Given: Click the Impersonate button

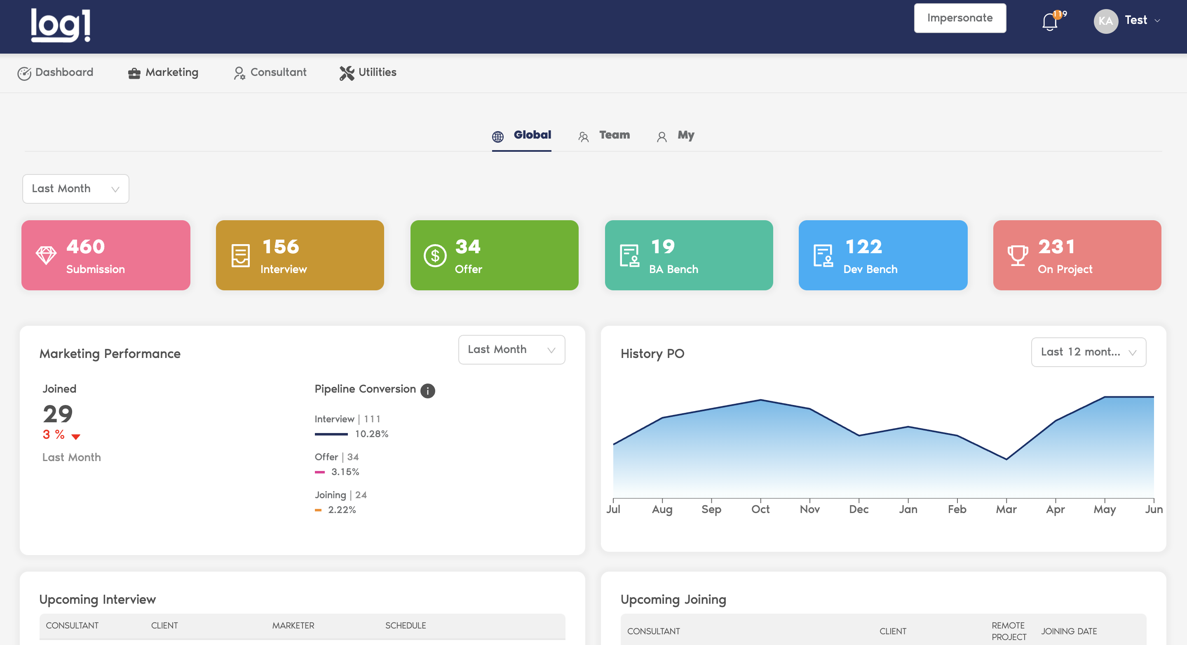Looking at the screenshot, I should (959, 18).
